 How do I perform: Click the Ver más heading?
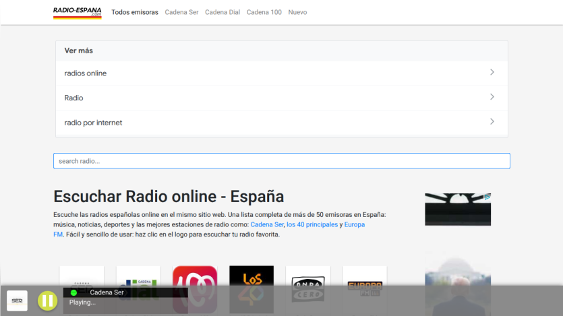coord(79,51)
